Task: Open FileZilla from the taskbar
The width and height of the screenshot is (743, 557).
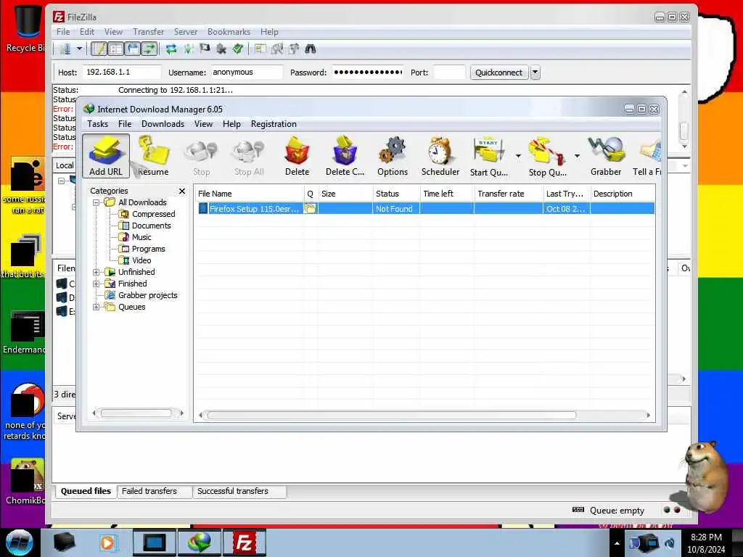Action: [x=245, y=542]
